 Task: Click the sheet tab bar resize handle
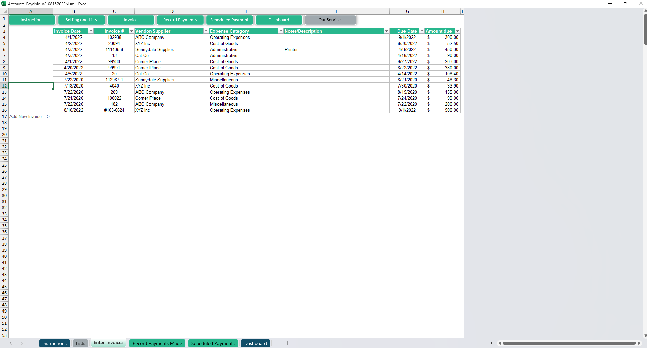pos(491,343)
